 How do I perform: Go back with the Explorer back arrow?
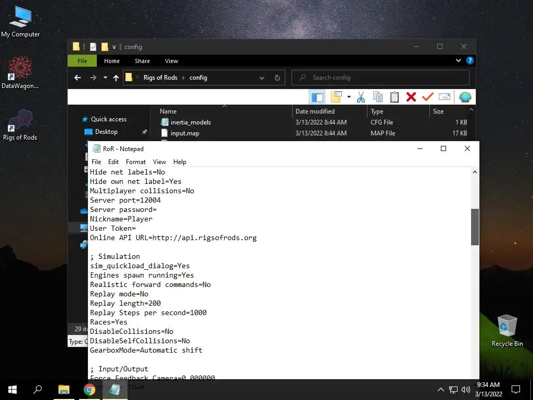tap(78, 78)
